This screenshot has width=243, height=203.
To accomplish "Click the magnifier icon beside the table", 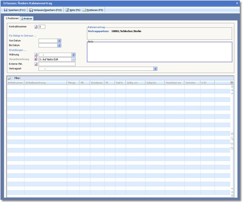I will pos(232,138).
